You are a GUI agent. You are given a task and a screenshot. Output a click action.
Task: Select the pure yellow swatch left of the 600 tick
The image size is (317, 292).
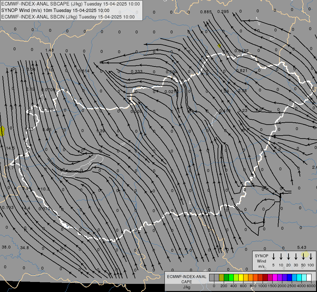[241, 277]
